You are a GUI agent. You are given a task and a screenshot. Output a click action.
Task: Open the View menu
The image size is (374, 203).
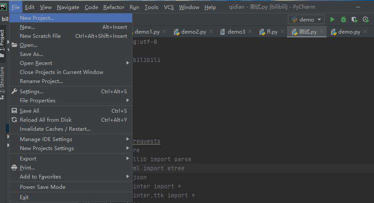(46, 7)
